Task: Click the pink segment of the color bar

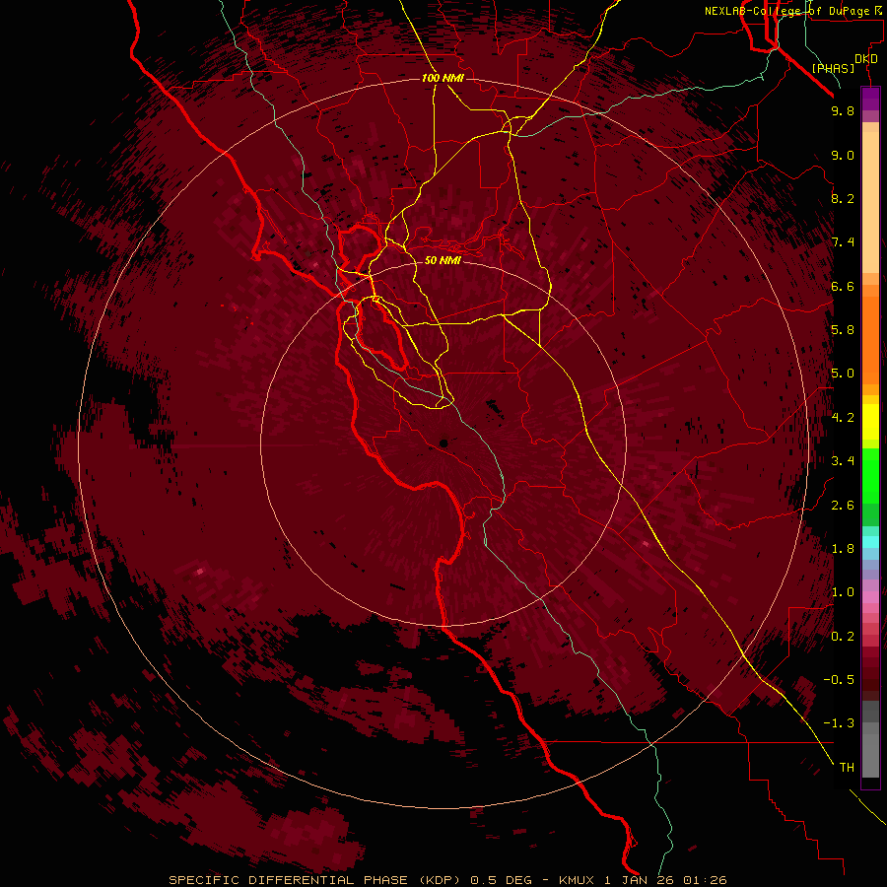Action: 870,596
